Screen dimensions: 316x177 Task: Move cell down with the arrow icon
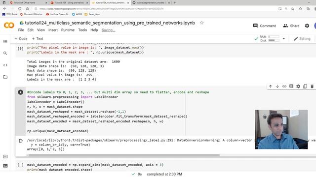pos(277,87)
